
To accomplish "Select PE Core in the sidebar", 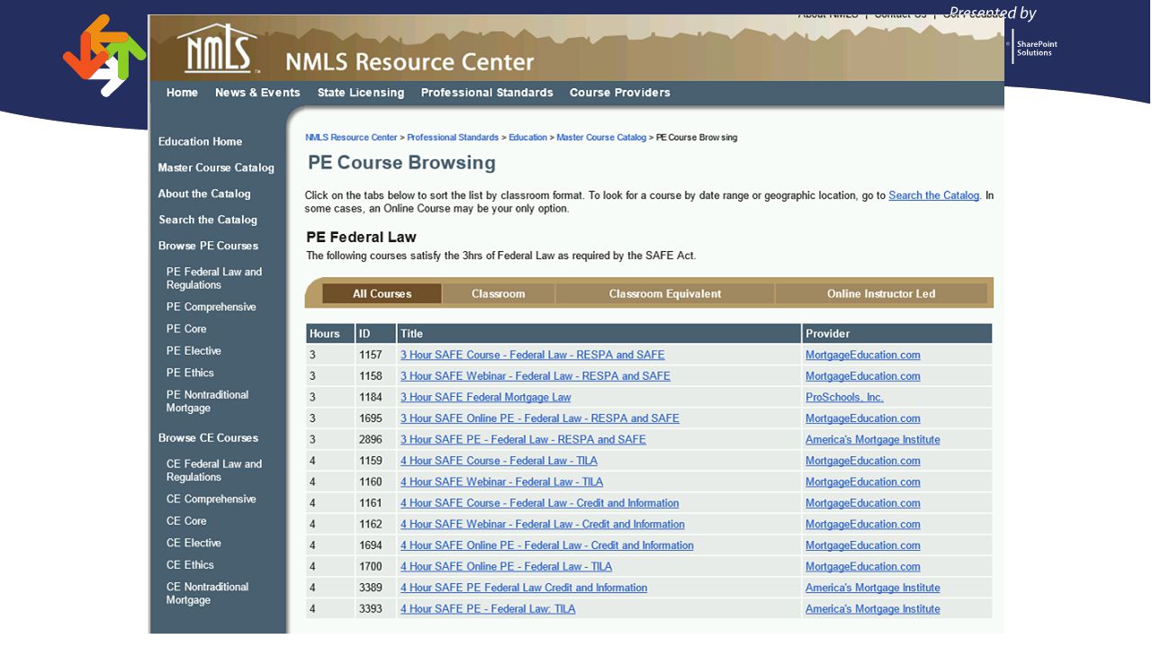I will pos(186,328).
